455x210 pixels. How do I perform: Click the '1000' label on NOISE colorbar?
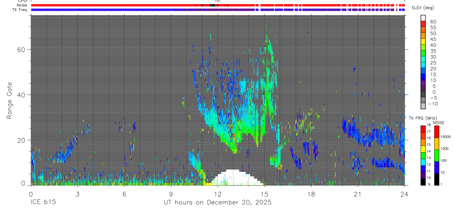coord(444,149)
